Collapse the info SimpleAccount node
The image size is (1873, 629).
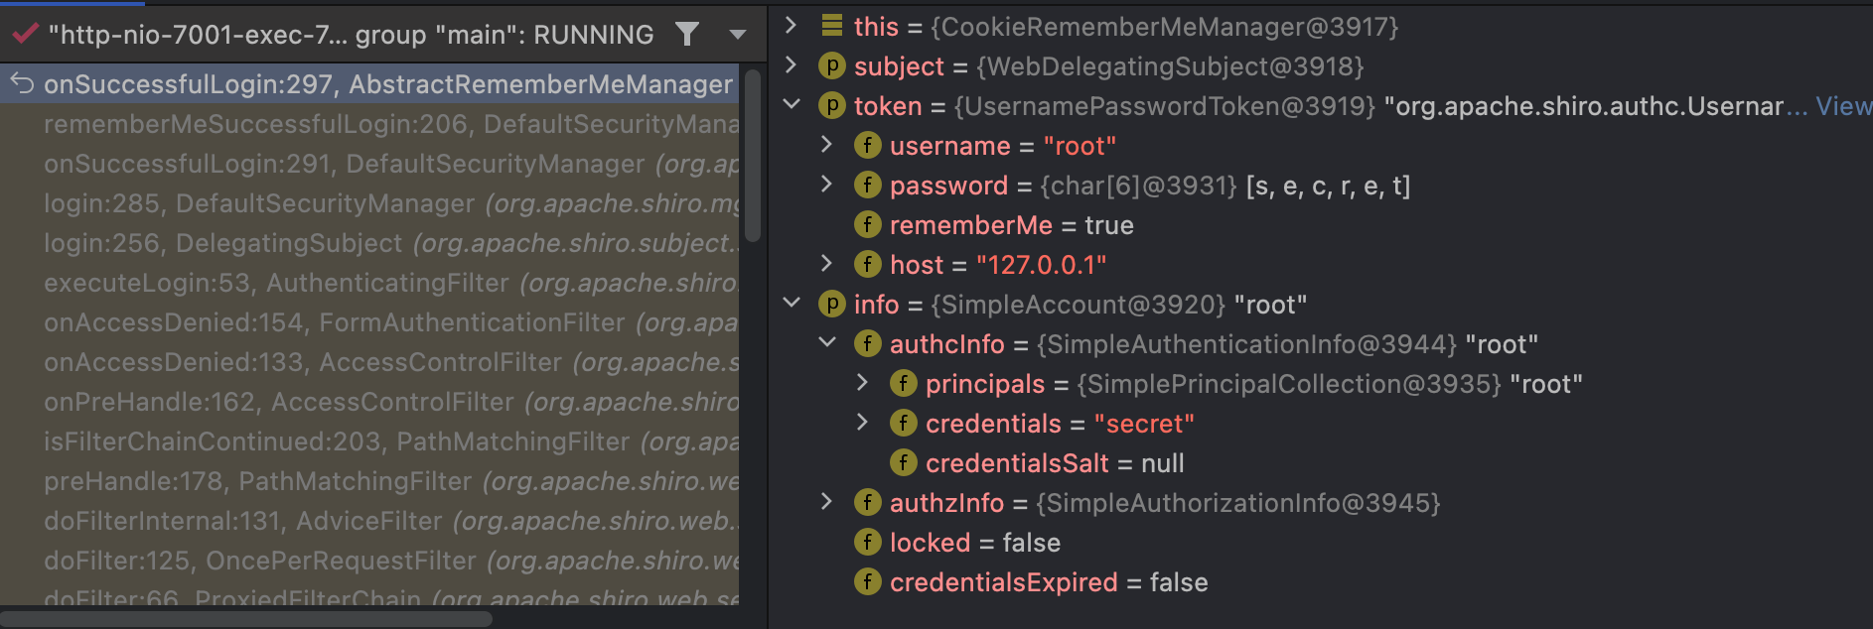[x=792, y=304]
